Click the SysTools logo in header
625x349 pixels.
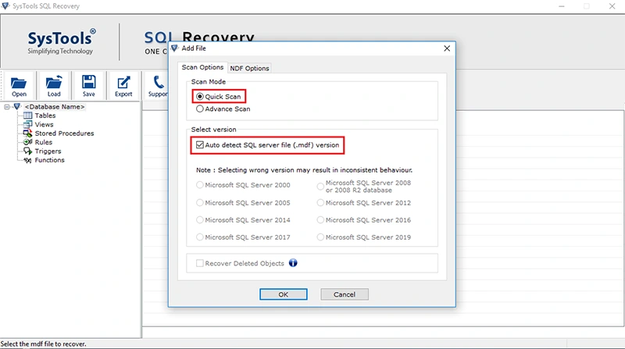61,41
